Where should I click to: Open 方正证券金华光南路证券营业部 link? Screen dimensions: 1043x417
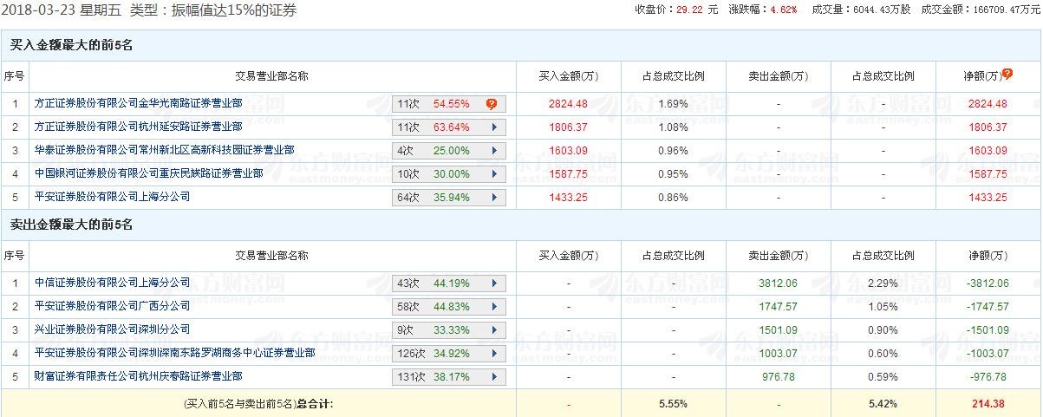(x=138, y=103)
